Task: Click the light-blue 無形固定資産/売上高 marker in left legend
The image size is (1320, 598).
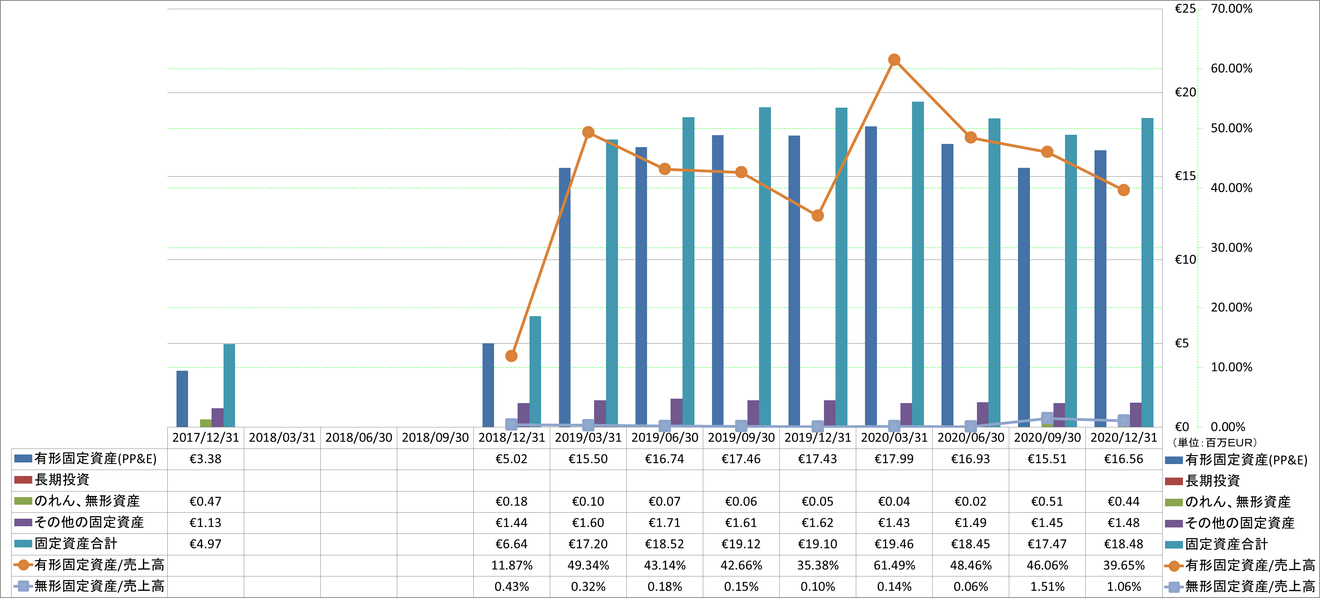Action: click(x=23, y=586)
